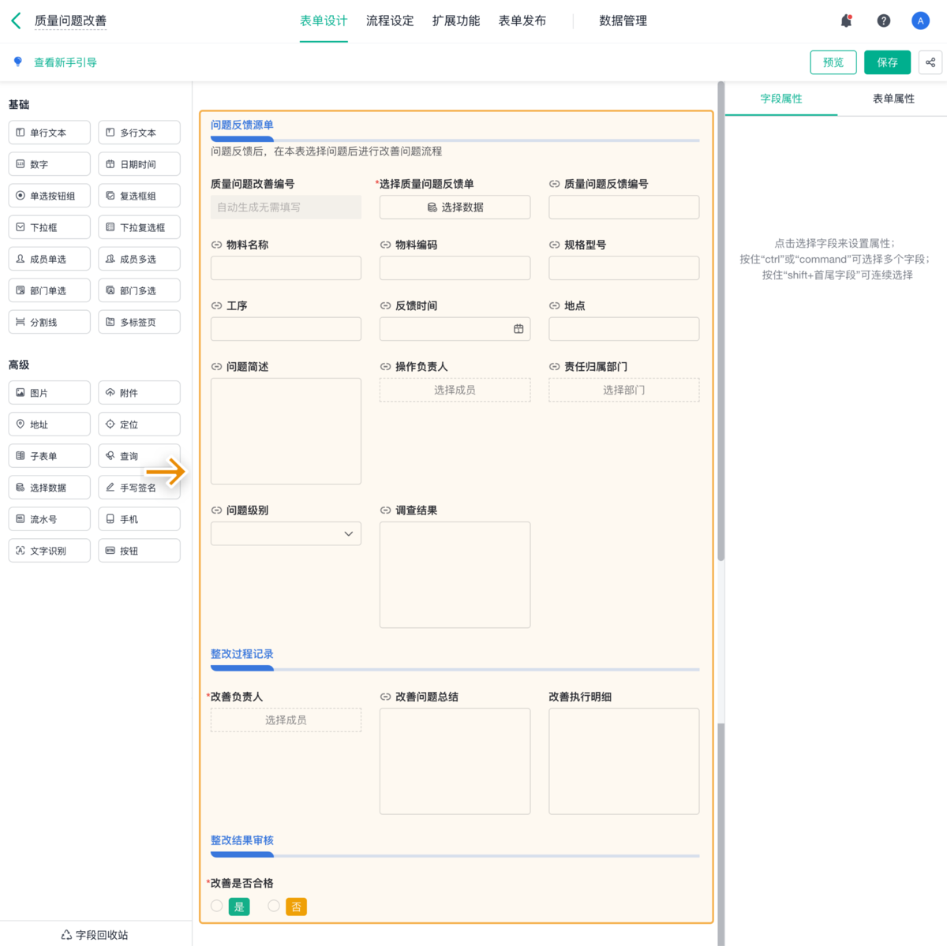947x946 pixels.
Task: Switch to the 表单属性 panel tab
Action: tap(893, 99)
